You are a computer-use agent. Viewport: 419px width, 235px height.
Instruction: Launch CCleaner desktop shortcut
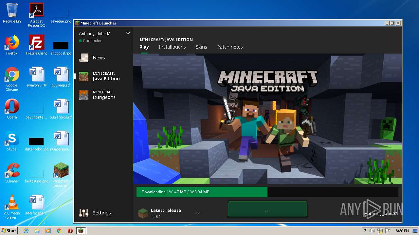pyautogui.click(x=12, y=173)
